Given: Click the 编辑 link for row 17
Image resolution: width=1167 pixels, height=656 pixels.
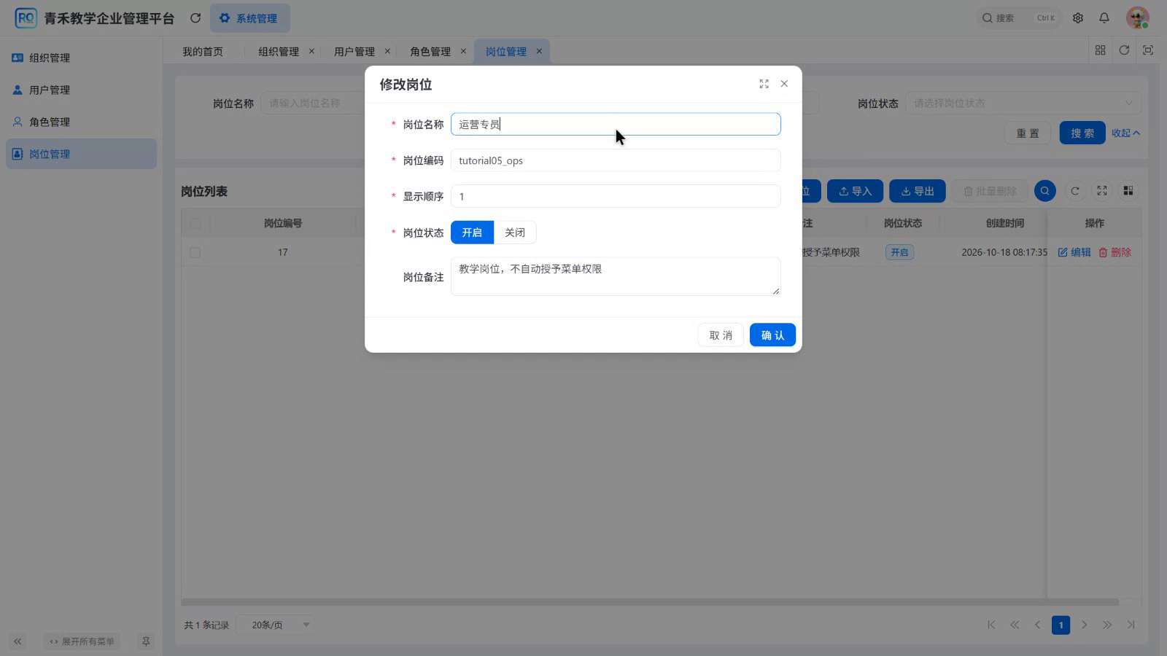Looking at the screenshot, I should tap(1074, 252).
